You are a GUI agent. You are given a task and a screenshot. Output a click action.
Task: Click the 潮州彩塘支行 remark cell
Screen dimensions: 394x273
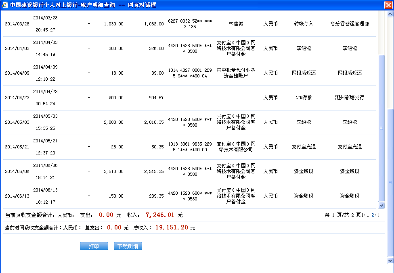coord(350,98)
